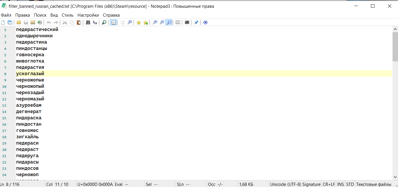Open recent file history clock icon
The width and height of the screenshot is (398, 187).
tap(40, 22)
